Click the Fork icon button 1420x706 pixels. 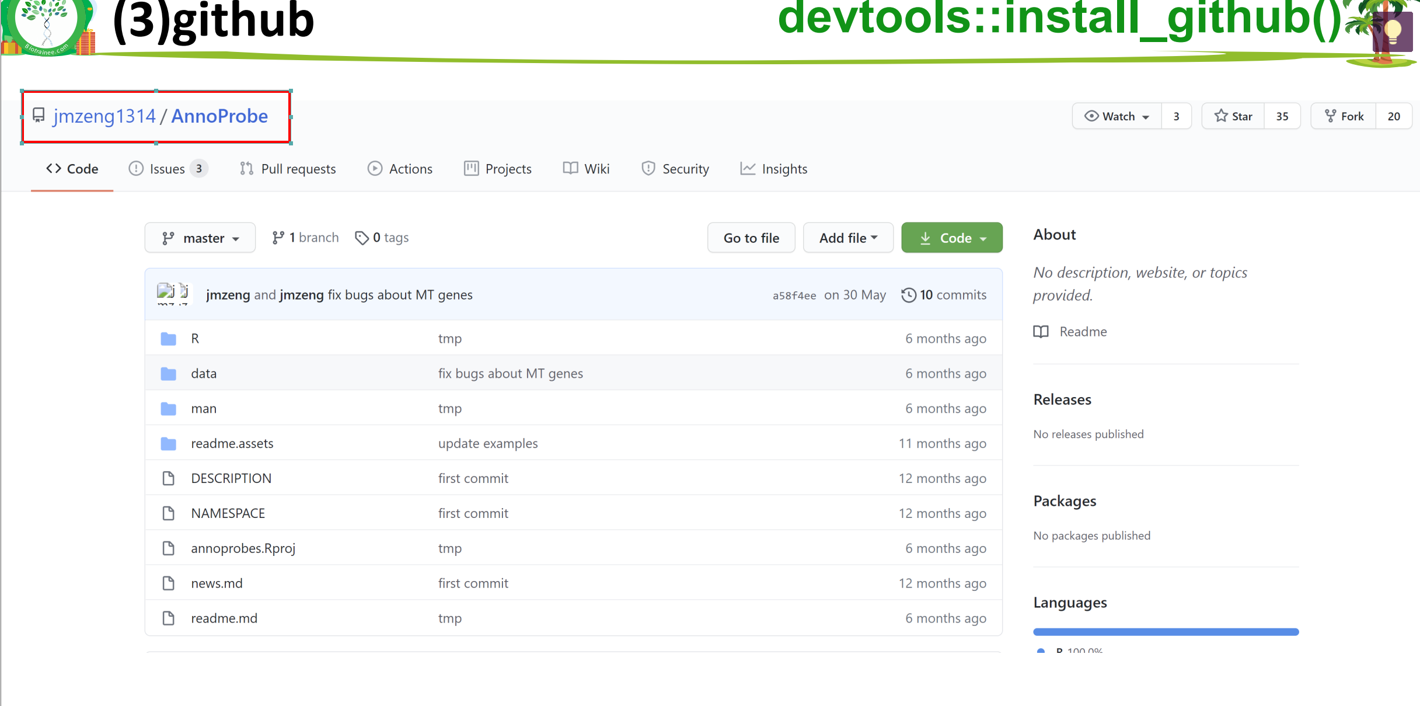coord(1330,116)
